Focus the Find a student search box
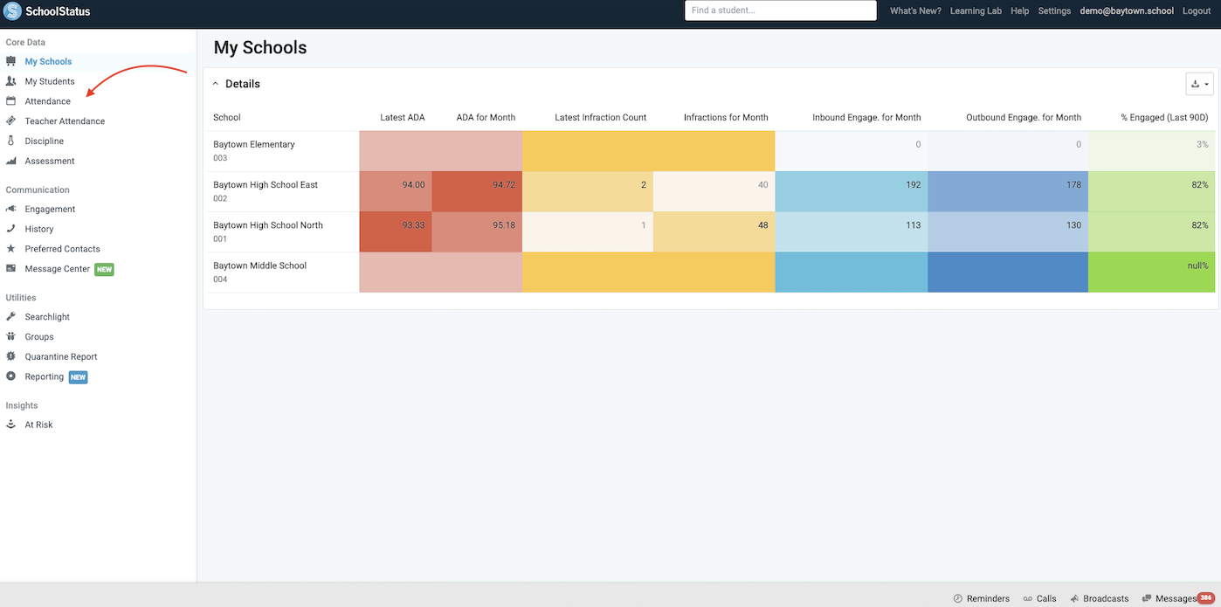 [780, 10]
